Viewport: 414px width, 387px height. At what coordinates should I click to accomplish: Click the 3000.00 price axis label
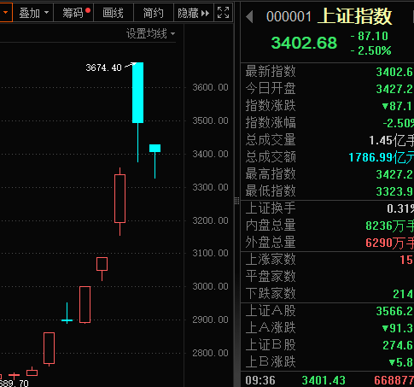(x=210, y=286)
